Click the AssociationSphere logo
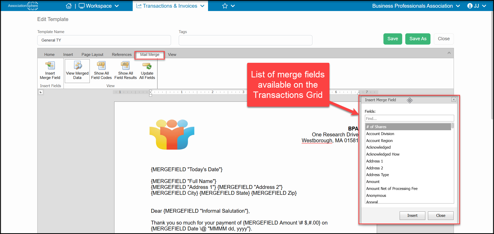Screen dimensions: 494x234 (x=23, y=6)
